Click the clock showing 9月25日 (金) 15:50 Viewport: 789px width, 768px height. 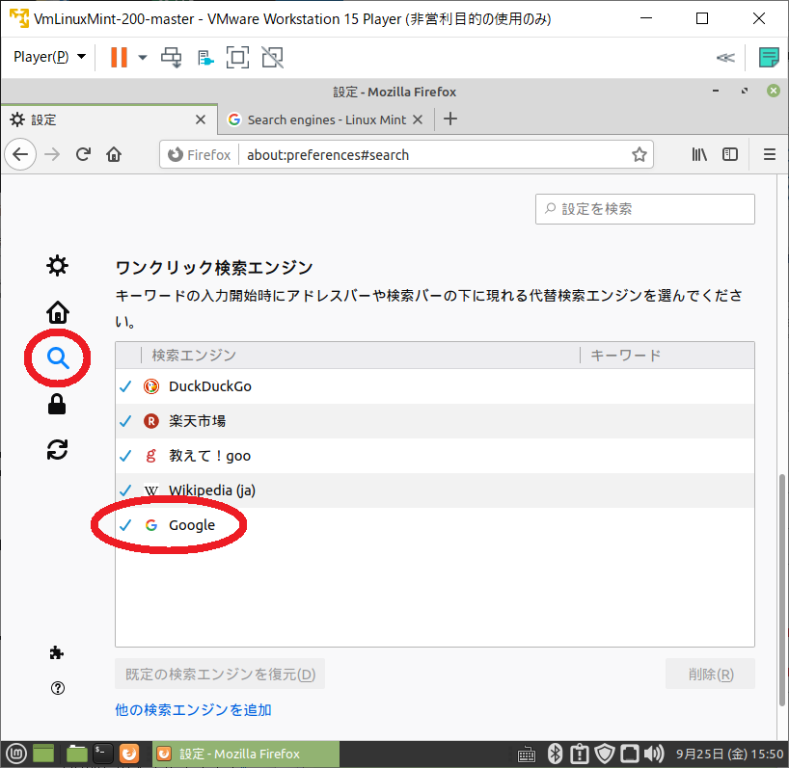729,754
